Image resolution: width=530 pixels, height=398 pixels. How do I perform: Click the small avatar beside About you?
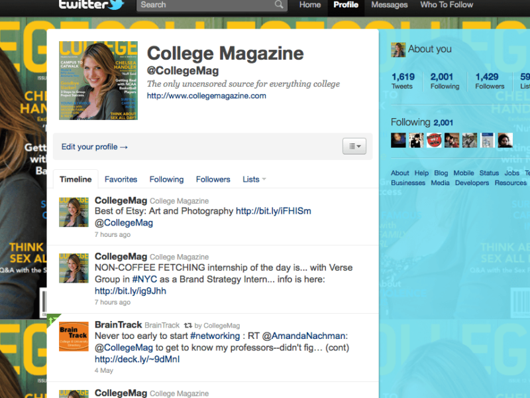(x=398, y=50)
